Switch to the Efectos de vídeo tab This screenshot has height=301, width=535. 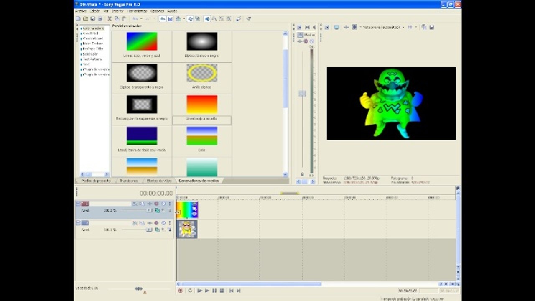(159, 181)
